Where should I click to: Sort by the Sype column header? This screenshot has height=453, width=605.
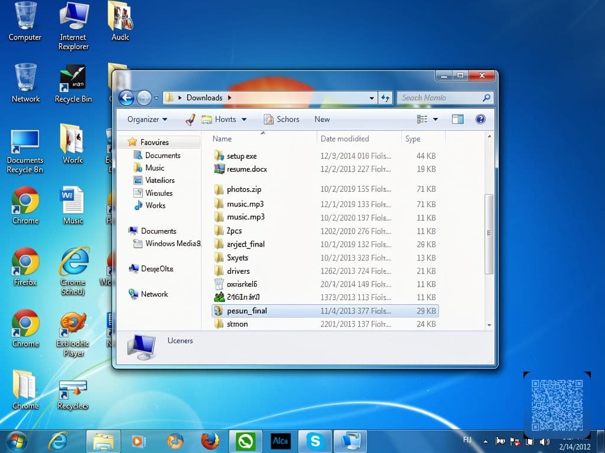coord(412,139)
